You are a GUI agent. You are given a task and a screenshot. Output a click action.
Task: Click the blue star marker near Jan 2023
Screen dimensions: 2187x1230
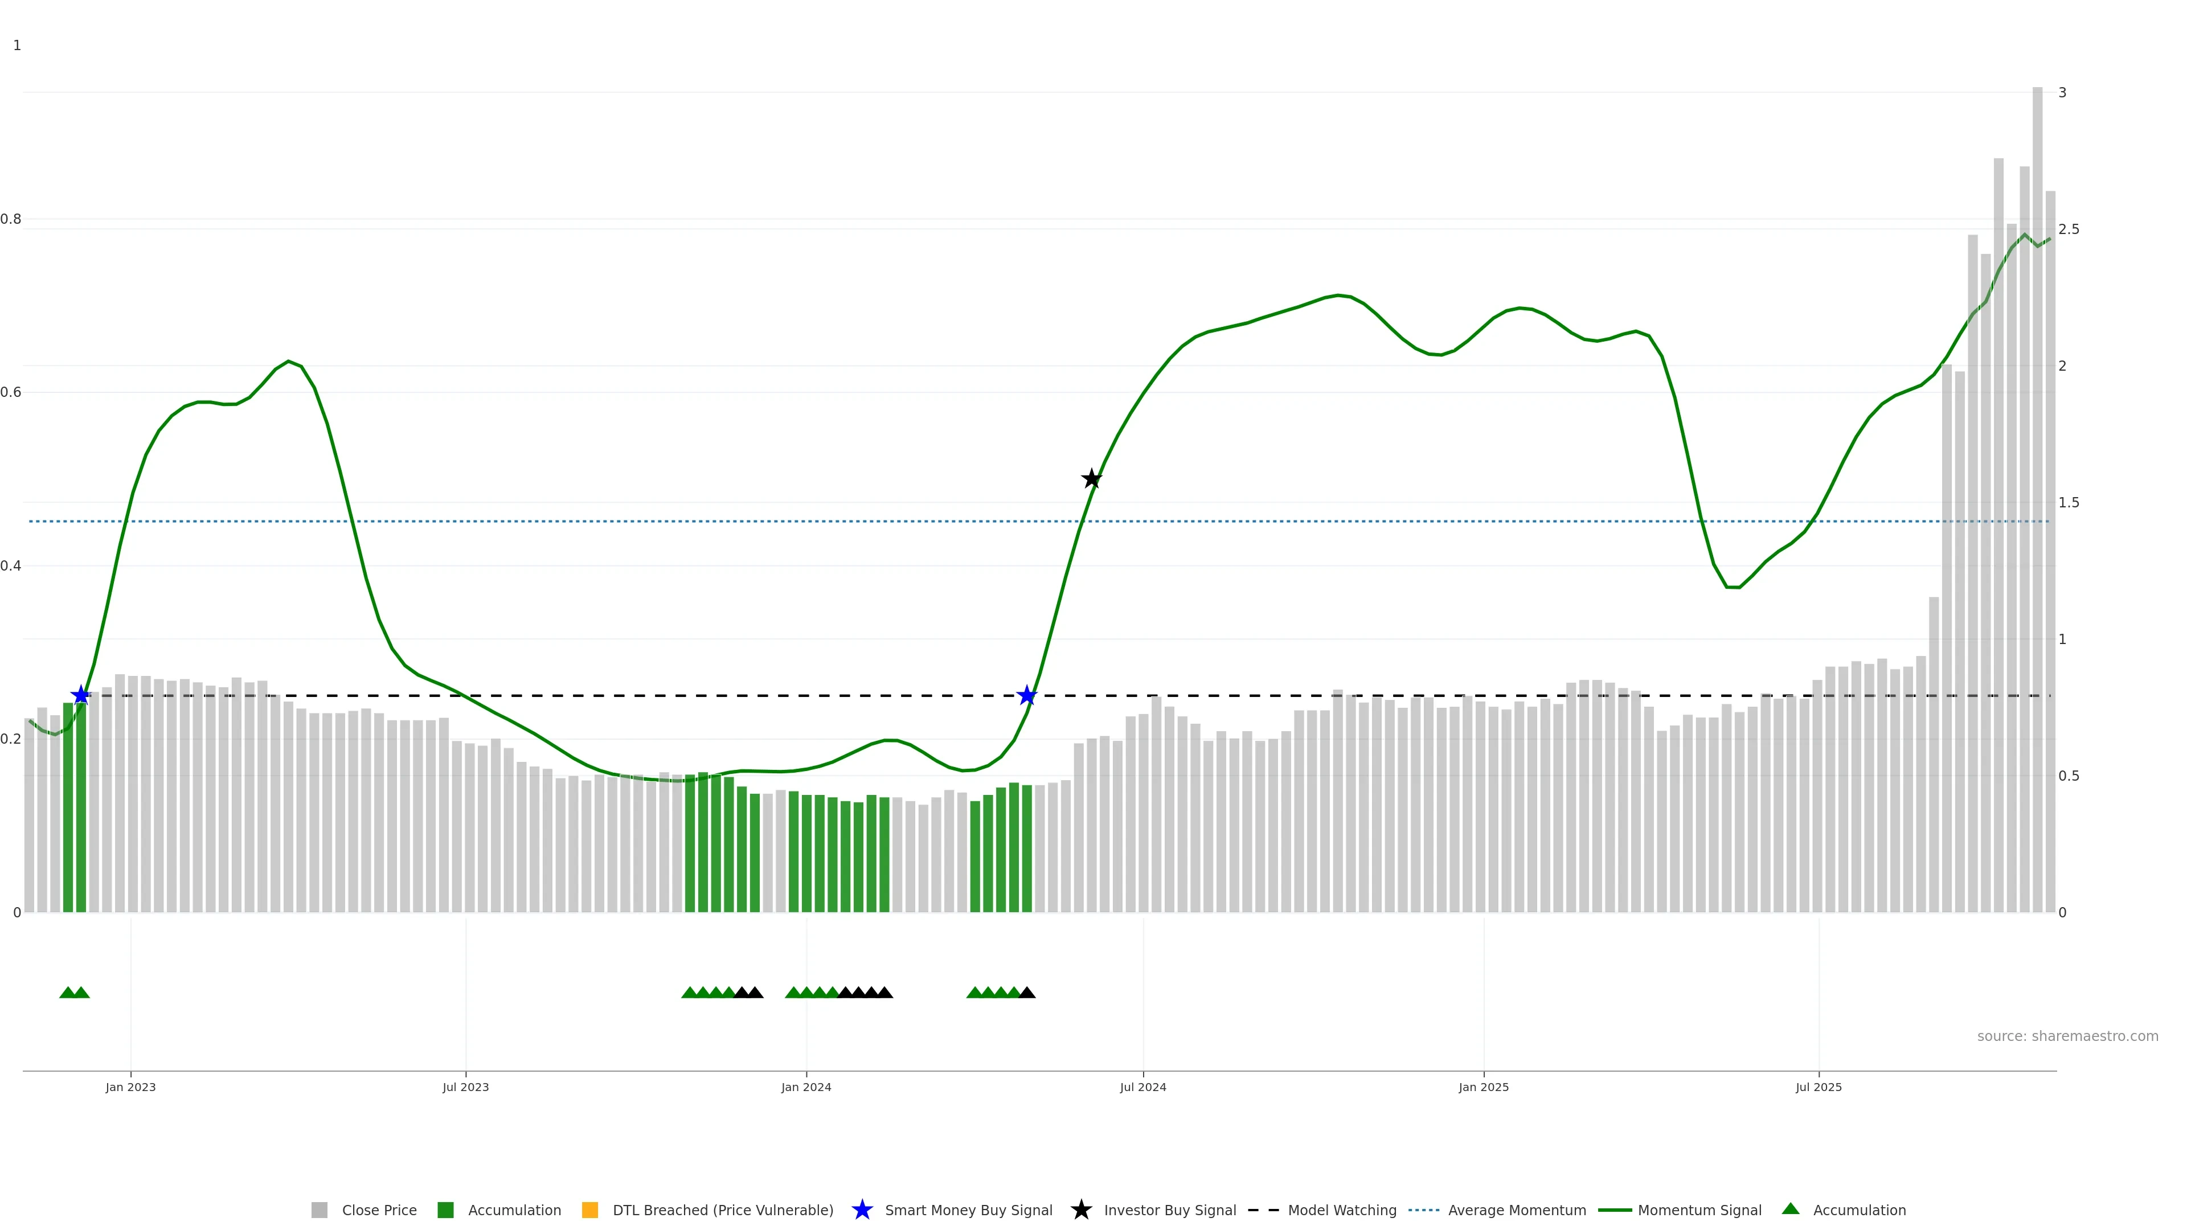coord(81,695)
